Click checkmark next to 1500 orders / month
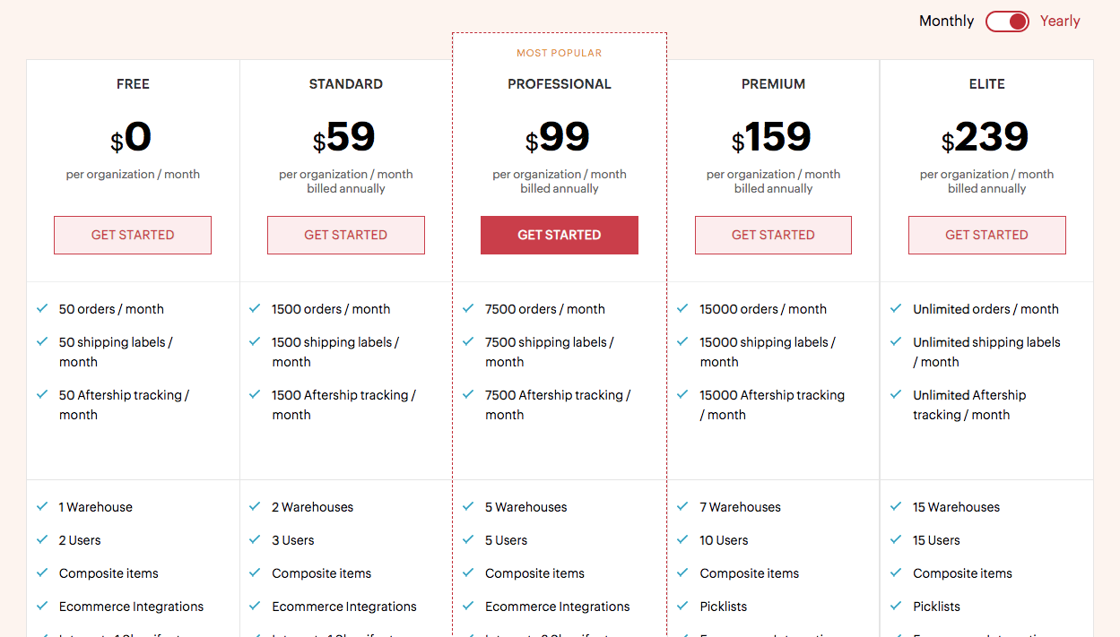The height and width of the screenshot is (637, 1120). tap(255, 308)
